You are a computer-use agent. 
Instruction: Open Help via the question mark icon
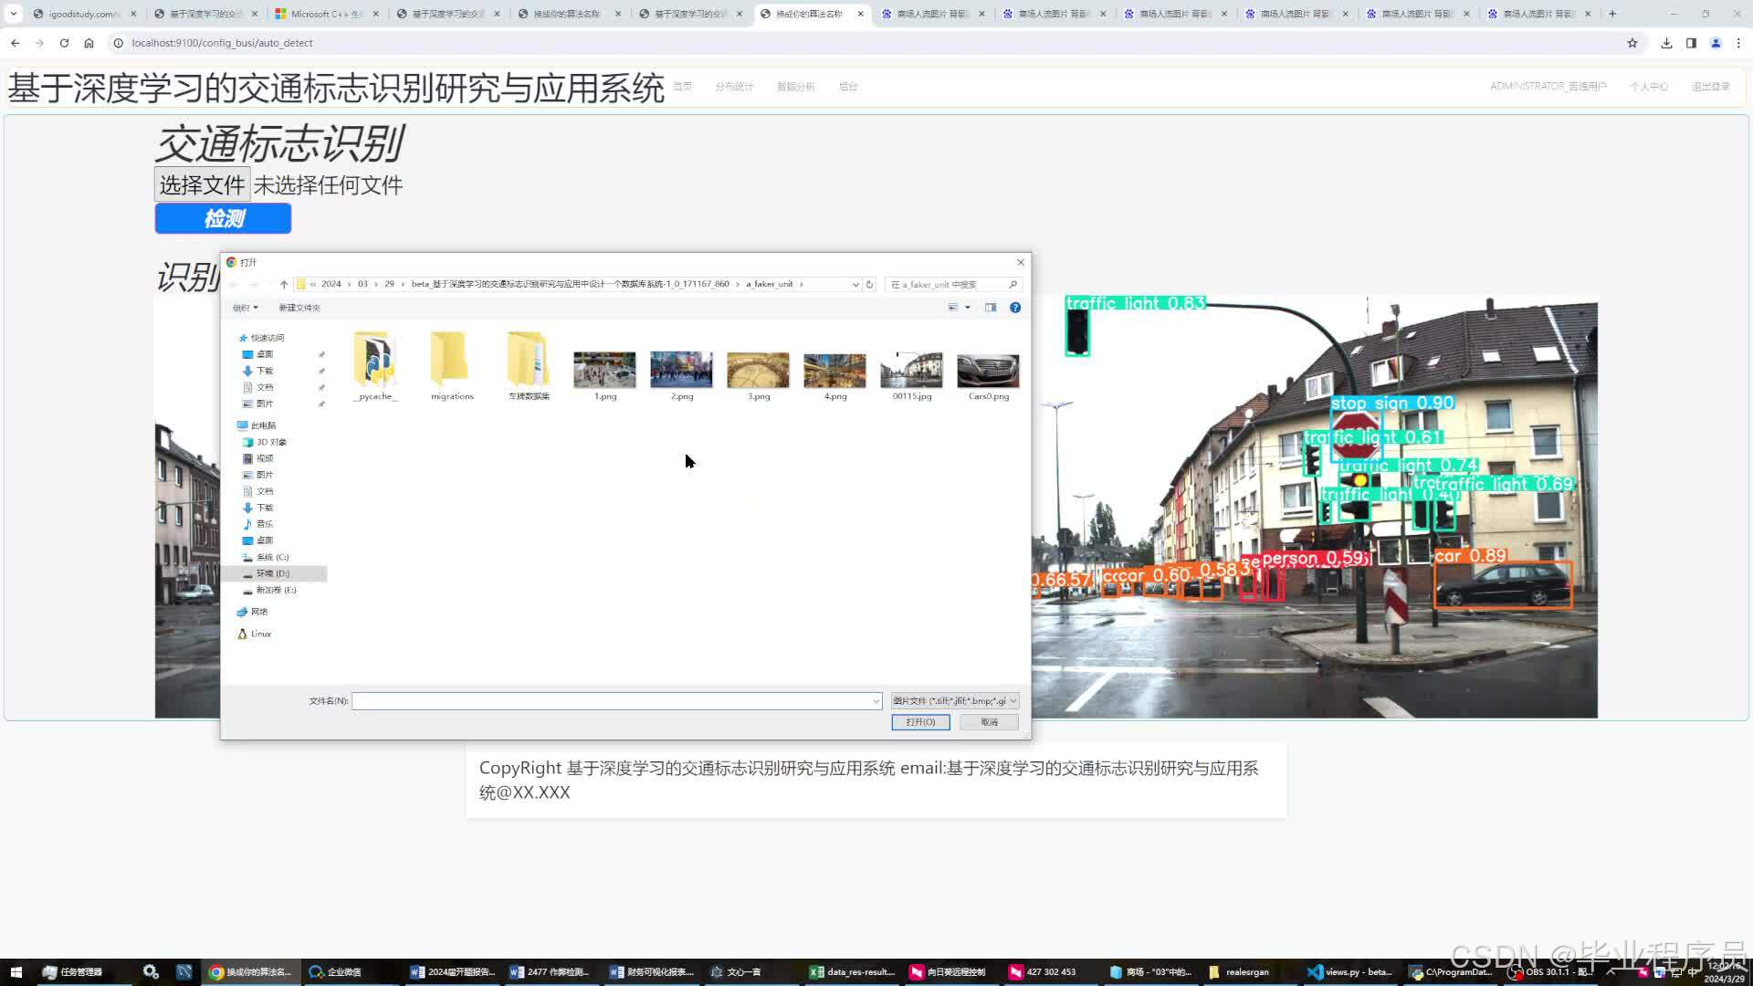click(1014, 308)
